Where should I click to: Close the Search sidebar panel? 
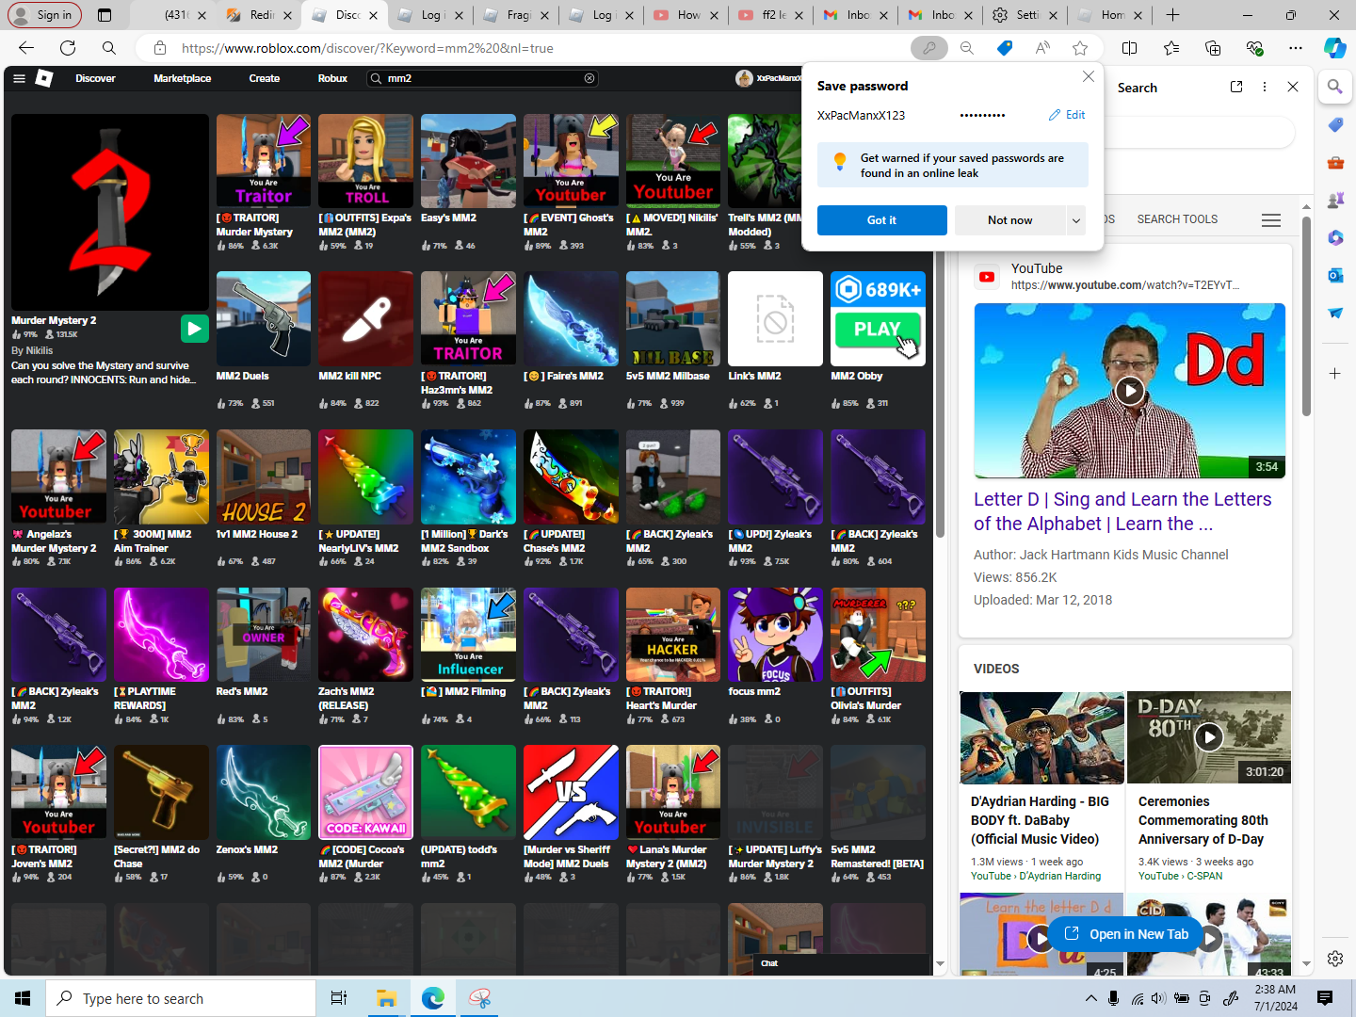[x=1293, y=87]
